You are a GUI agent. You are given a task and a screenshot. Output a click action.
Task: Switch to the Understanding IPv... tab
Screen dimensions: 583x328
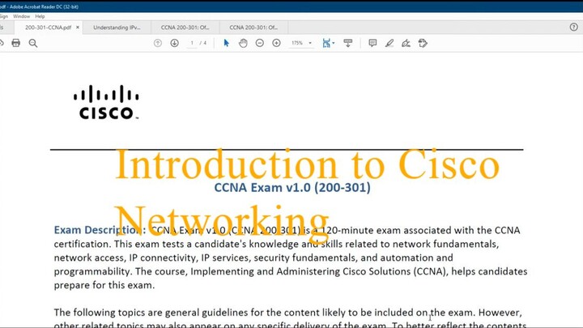pyautogui.click(x=117, y=28)
